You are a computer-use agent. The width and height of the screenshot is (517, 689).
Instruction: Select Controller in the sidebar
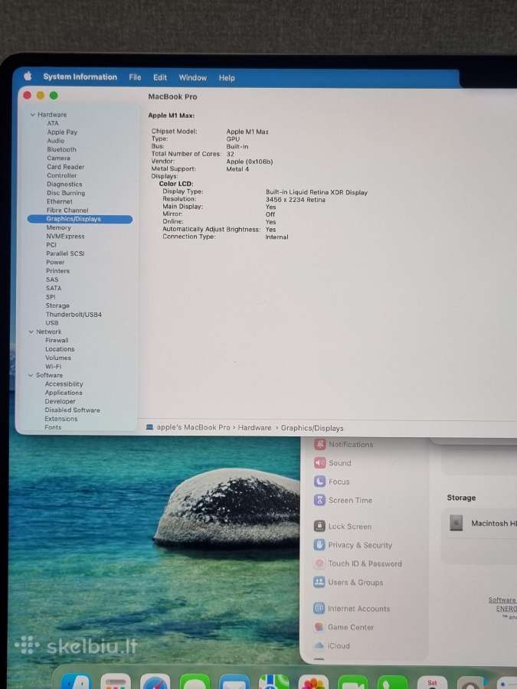pos(61,175)
